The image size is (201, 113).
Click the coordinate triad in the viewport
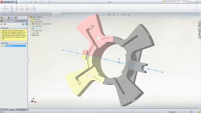click(34, 100)
